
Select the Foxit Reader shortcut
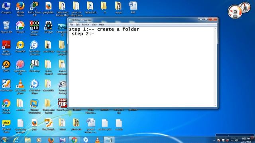pyautogui.click(x=6, y=86)
